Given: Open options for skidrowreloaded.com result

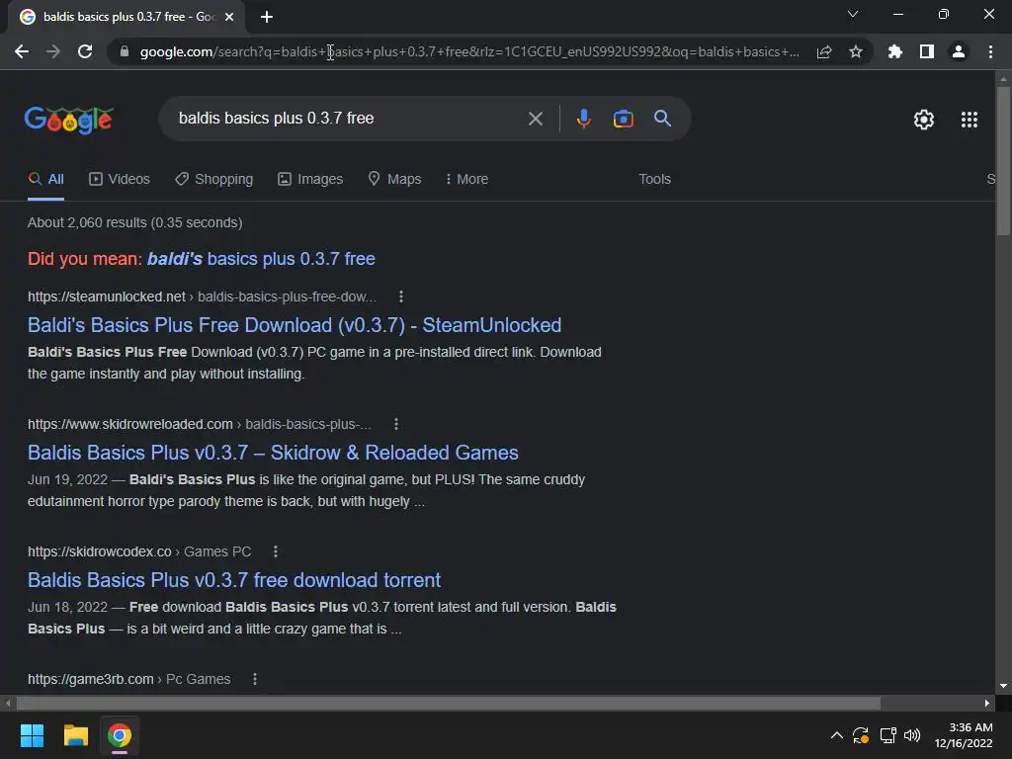Looking at the screenshot, I should pos(395,424).
